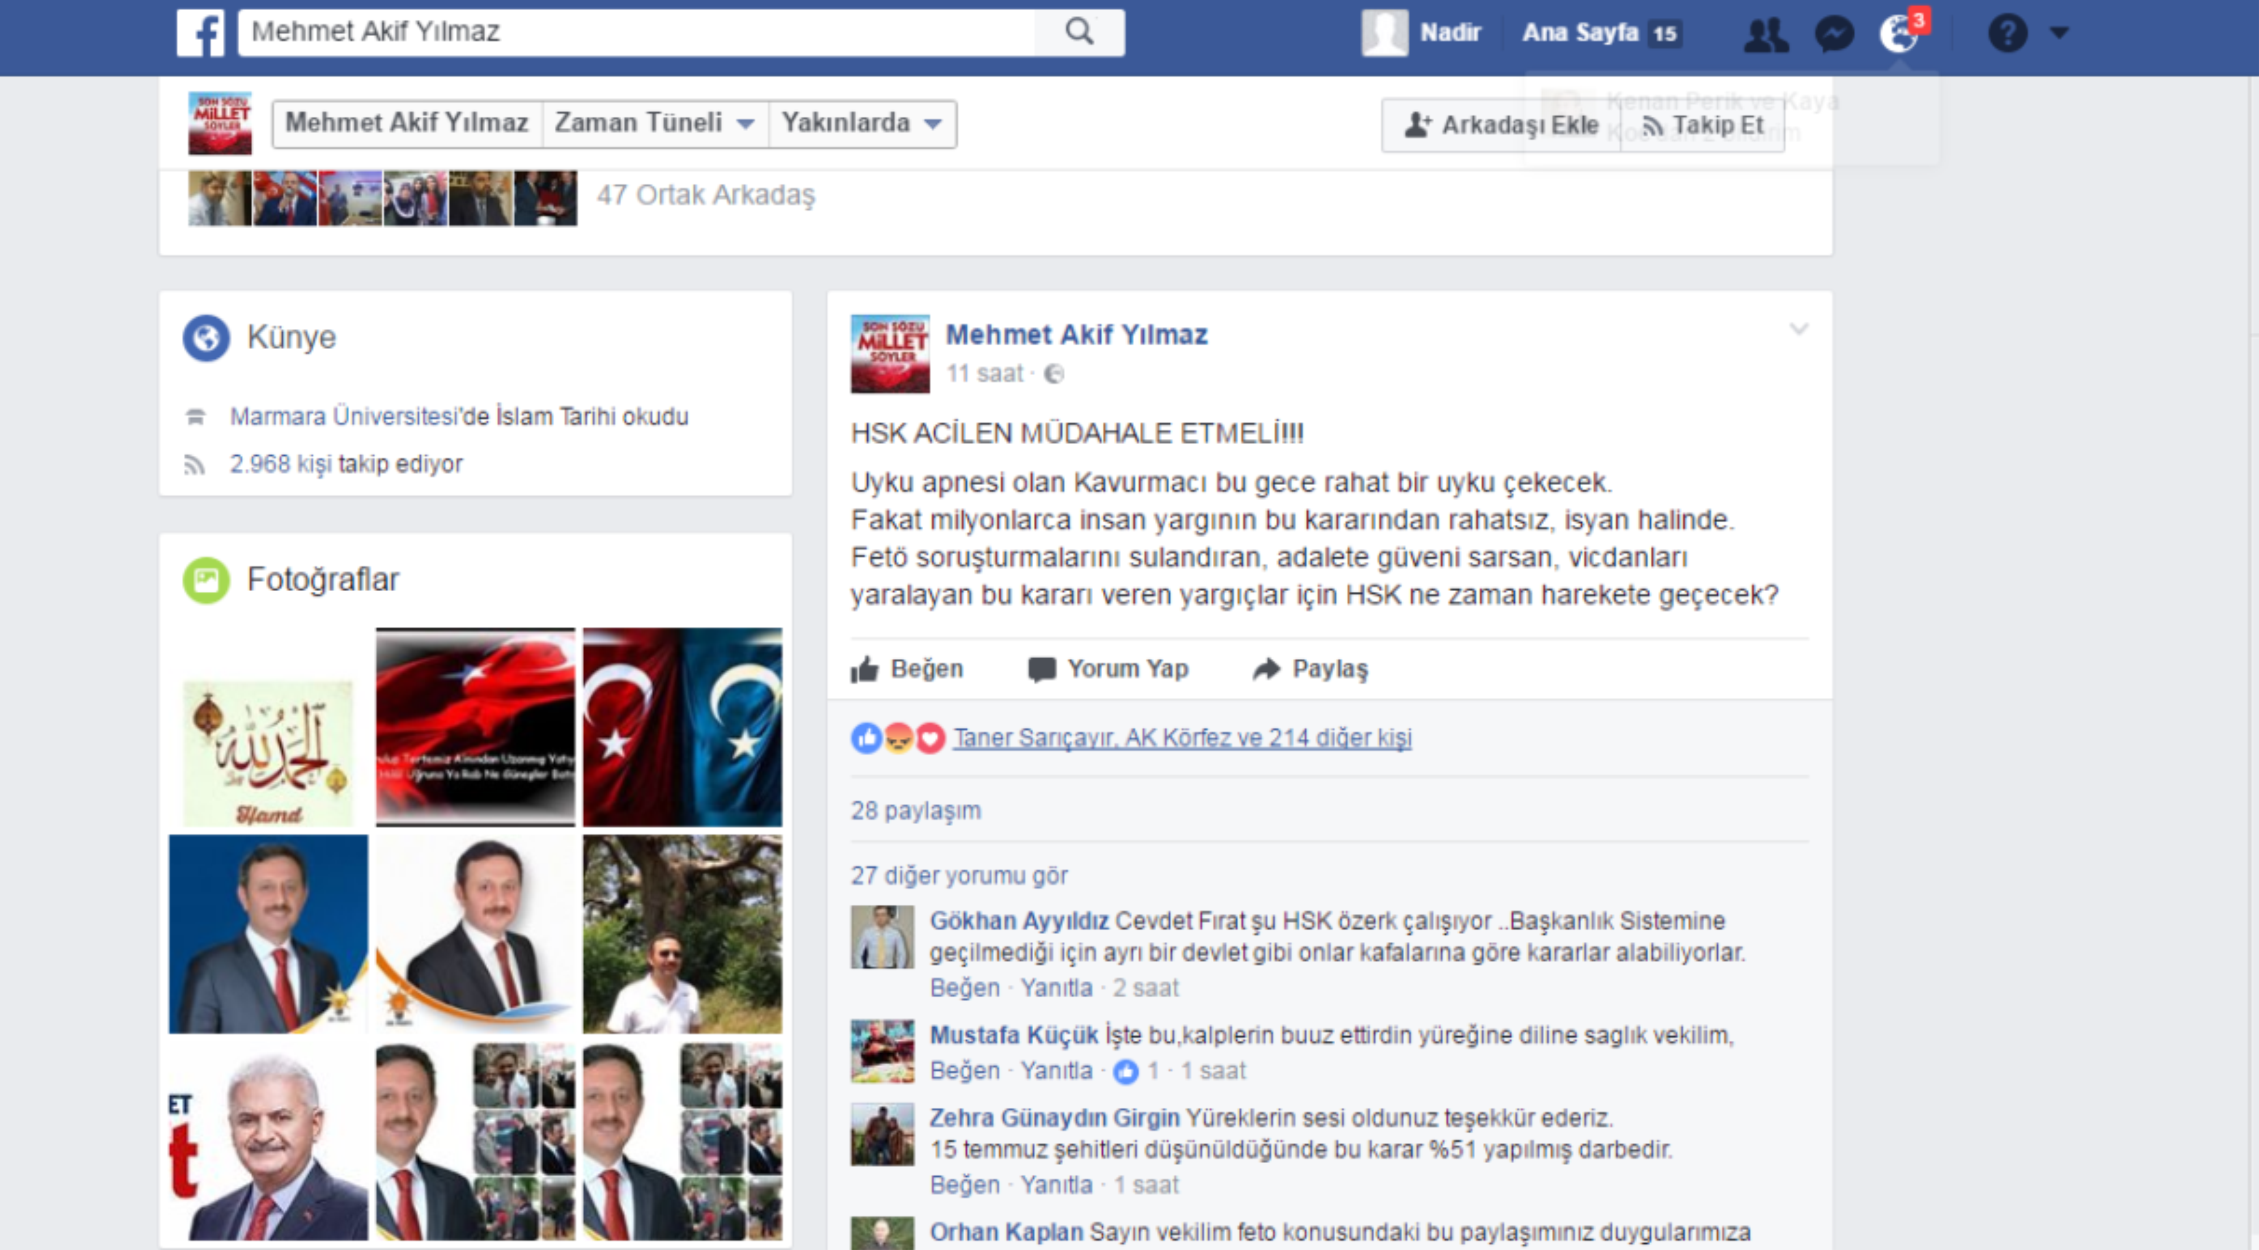Open Mustafa Küçük commenter profile name
This screenshot has width=2259, height=1250.
(x=1014, y=1035)
